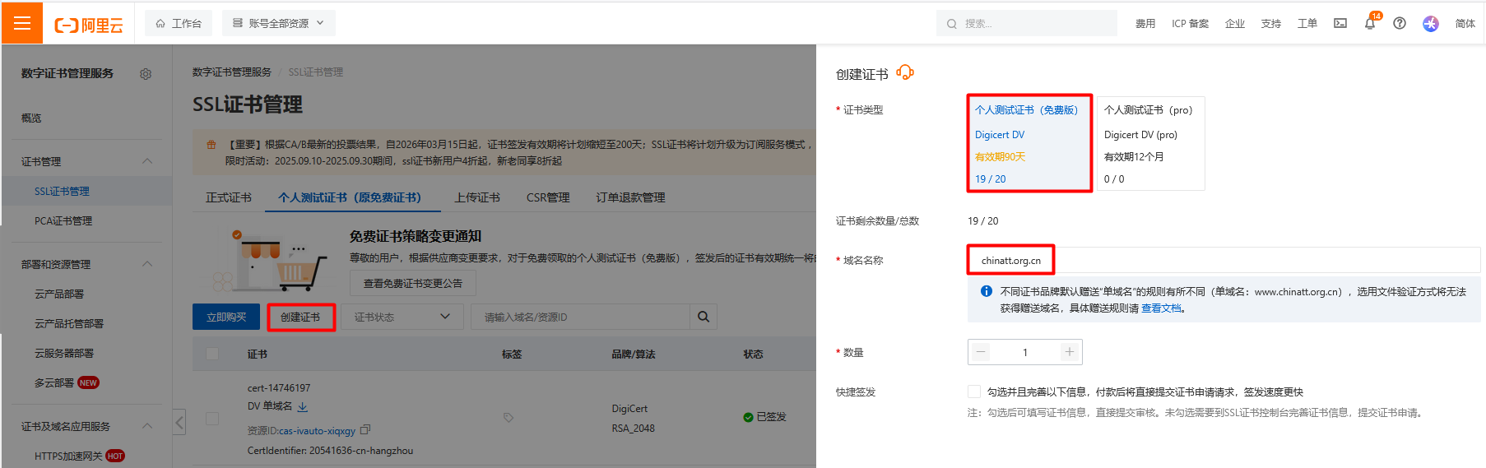Viewport: 1486px width, 468px height.
Task: Open the 企业 menu
Action: [x=1234, y=24]
